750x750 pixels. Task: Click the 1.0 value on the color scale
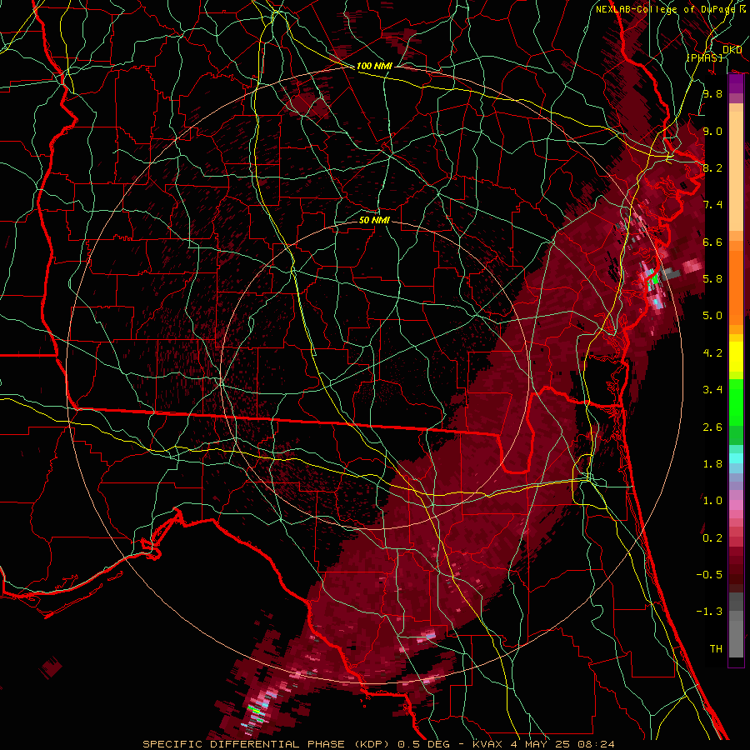tap(712, 501)
